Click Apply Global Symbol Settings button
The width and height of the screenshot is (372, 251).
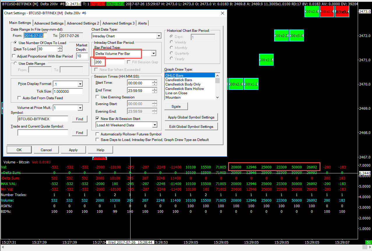click(x=191, y=117)
